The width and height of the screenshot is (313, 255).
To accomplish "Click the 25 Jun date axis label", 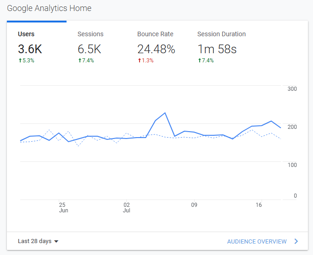I will [x=63, y=207].
